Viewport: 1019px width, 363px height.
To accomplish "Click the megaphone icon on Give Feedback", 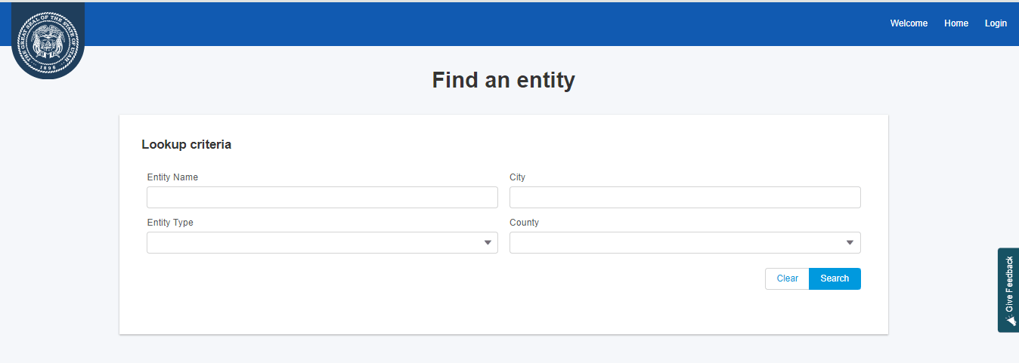I will [x=1010, y=321].
